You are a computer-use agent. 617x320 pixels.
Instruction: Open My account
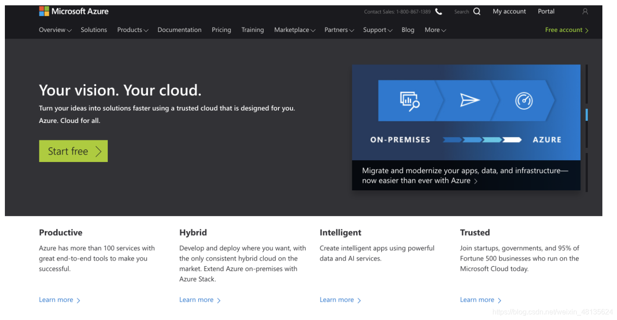point(509,12)
